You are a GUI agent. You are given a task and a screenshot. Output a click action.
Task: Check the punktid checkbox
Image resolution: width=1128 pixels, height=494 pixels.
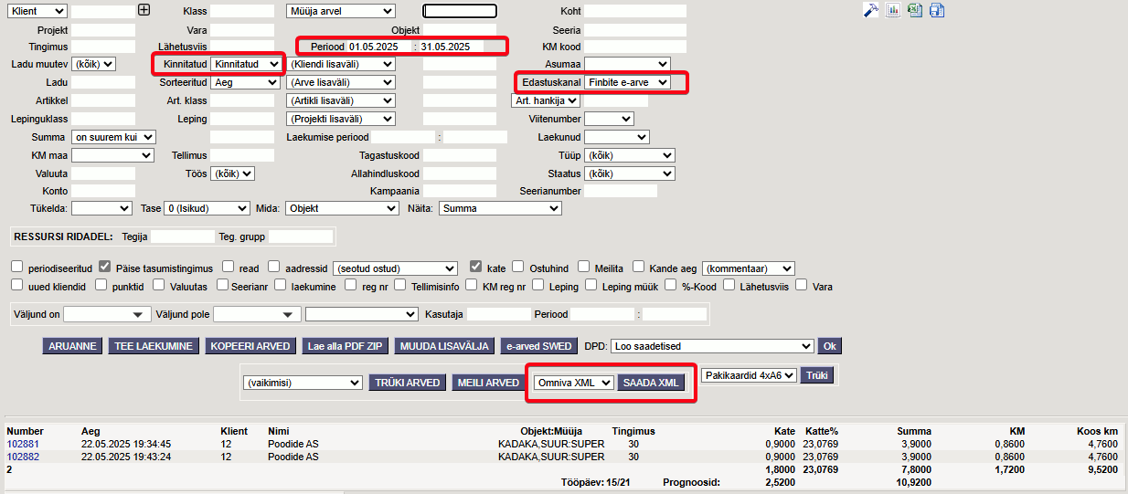coord(99,286)
